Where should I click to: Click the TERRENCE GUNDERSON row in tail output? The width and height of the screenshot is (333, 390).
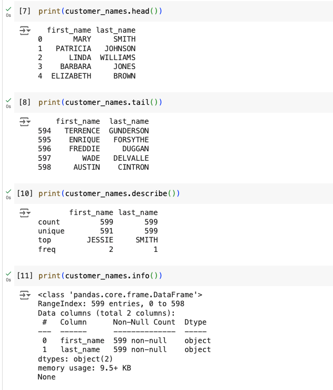click(x=94, y=131)
